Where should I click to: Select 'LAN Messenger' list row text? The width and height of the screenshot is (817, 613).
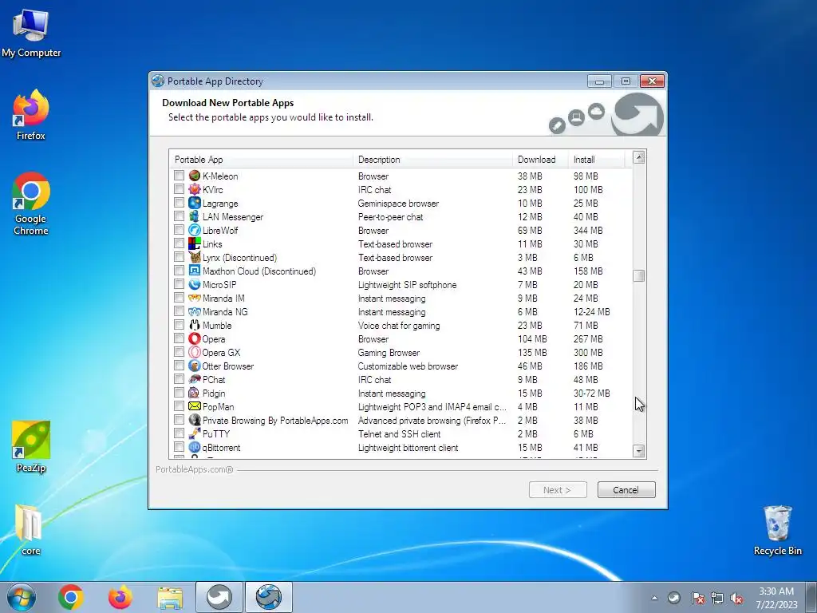(x=233, y=217)
